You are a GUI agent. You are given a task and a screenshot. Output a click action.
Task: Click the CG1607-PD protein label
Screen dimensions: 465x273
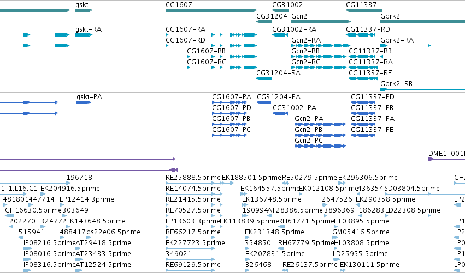coord(232,108)
